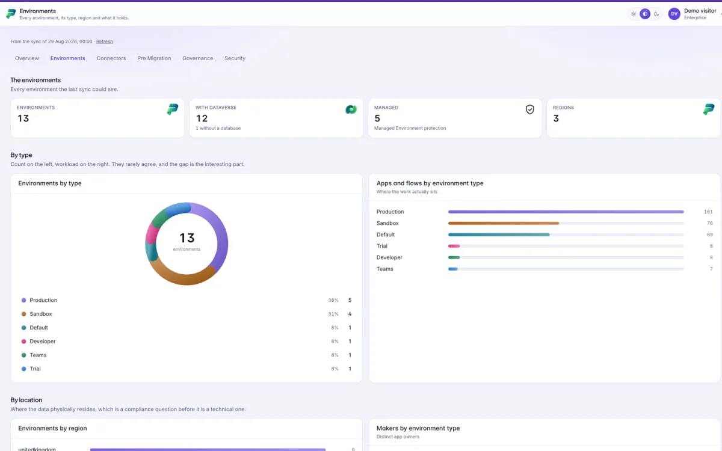Screen dimensions: 722x451
Task: Click the 161 Production count value
Action: 708,212
